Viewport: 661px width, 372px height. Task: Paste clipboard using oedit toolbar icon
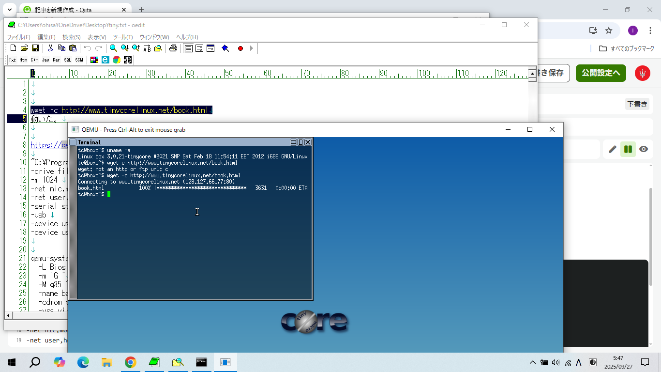pos(73,48)
